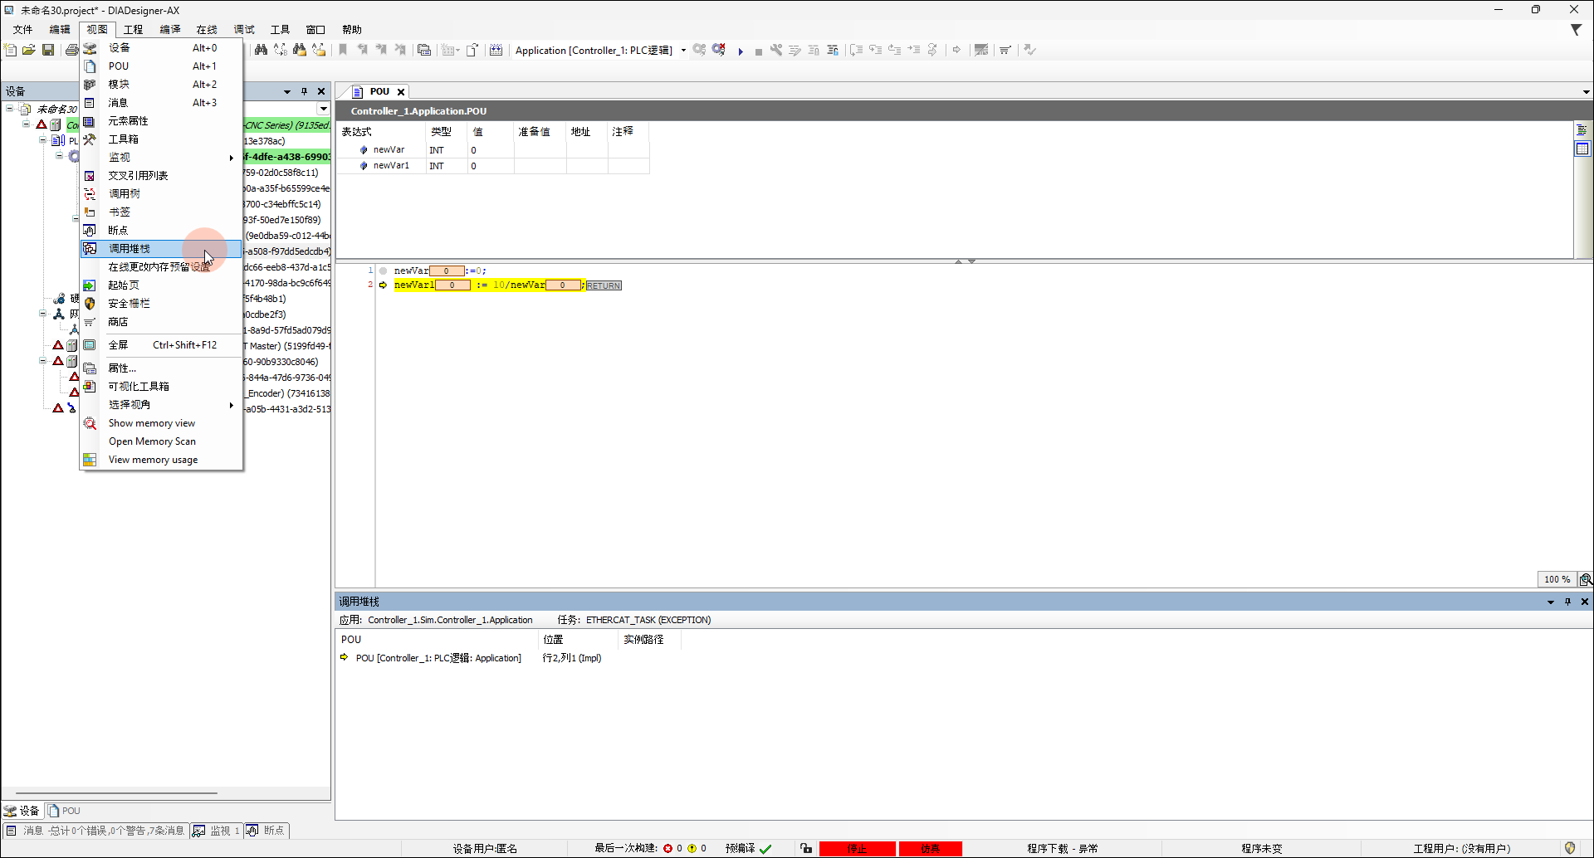Screen dimensions: 1594x858
Task: Click the Open project folder icon
Action: 29,51
